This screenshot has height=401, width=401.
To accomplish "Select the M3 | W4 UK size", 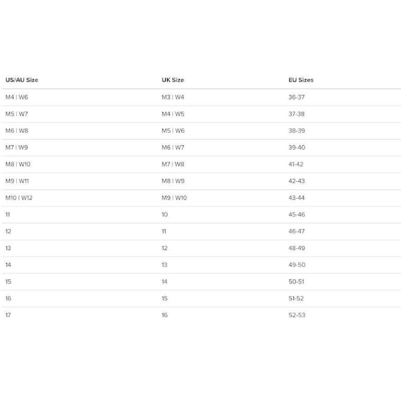I will coord(173,98).
